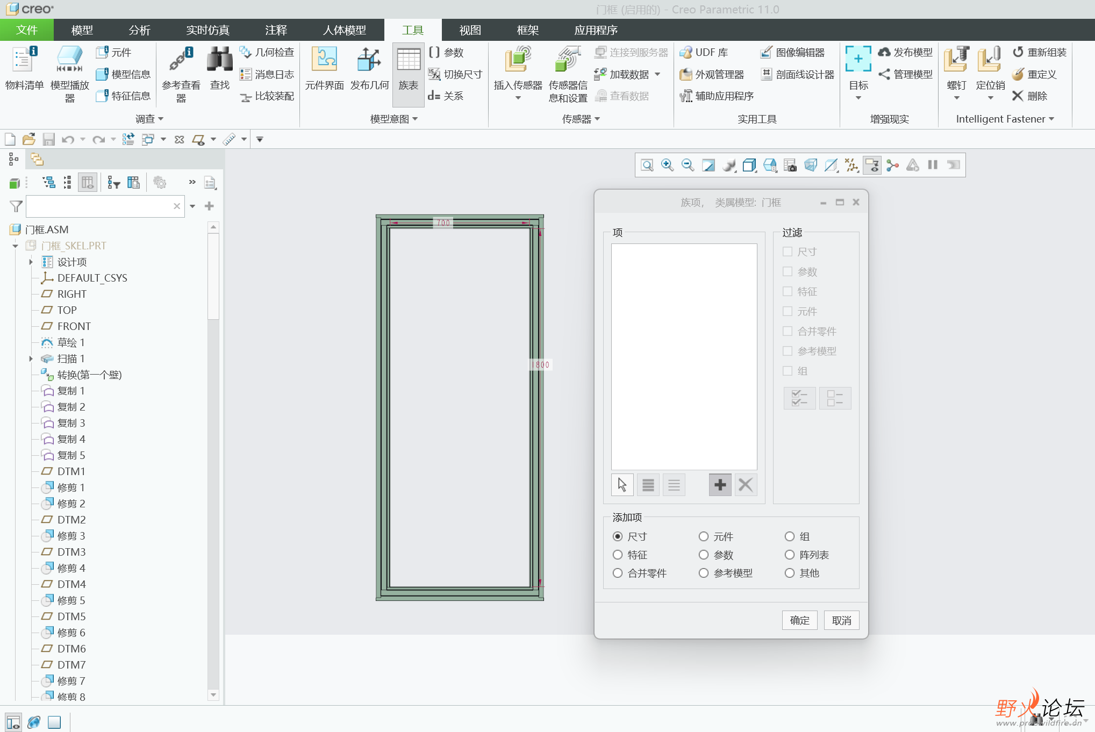Screen dimensions: 1095x732
Task: Click the model tree search input field
Action: [100, 206]
